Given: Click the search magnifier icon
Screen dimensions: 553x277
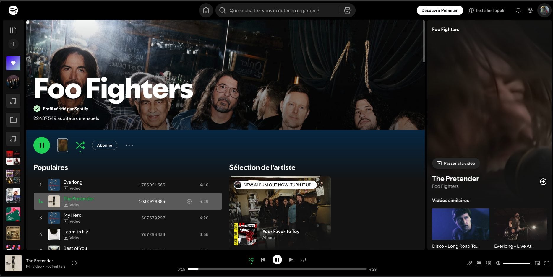Looking at the screenshot, I should point(223,10).
